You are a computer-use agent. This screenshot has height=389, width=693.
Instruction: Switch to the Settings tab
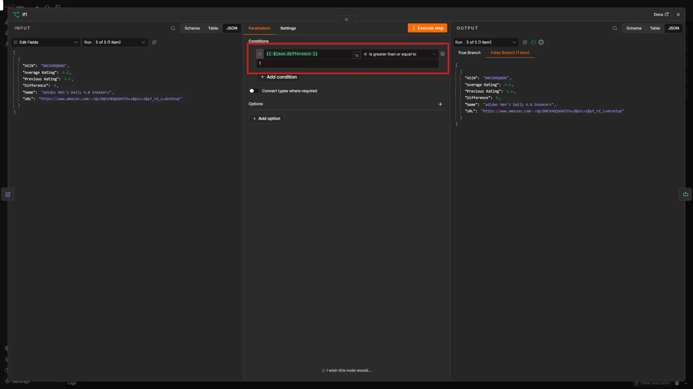pos(288,28)
